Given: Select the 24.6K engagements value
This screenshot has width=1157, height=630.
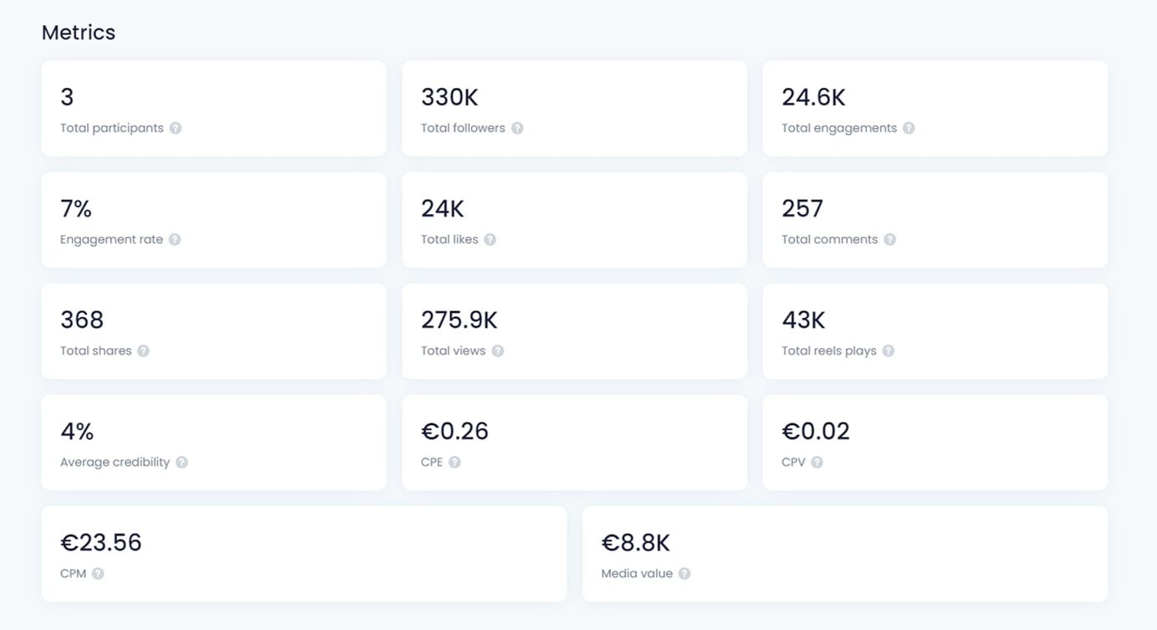Looking at the screenshot, I should [813, 97].
